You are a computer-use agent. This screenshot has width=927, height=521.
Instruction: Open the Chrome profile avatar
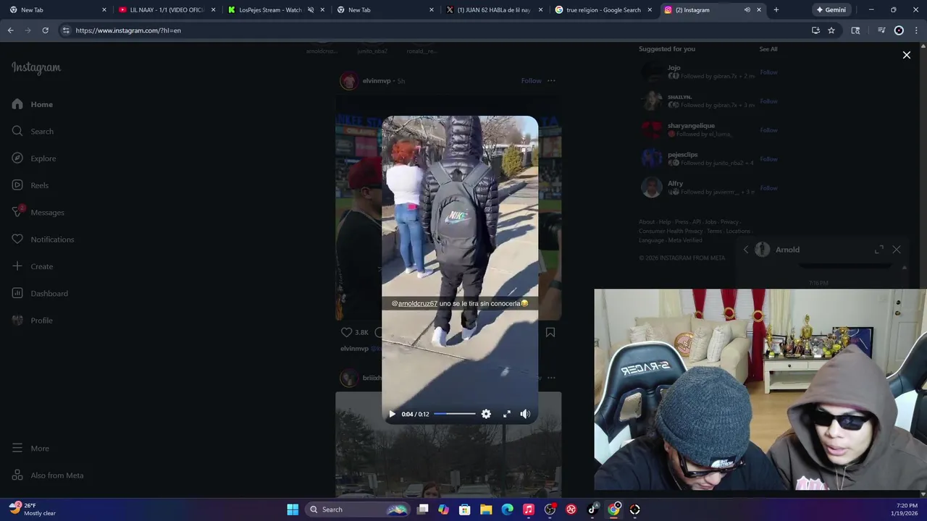pyautogui.click(x=899, y=30)
